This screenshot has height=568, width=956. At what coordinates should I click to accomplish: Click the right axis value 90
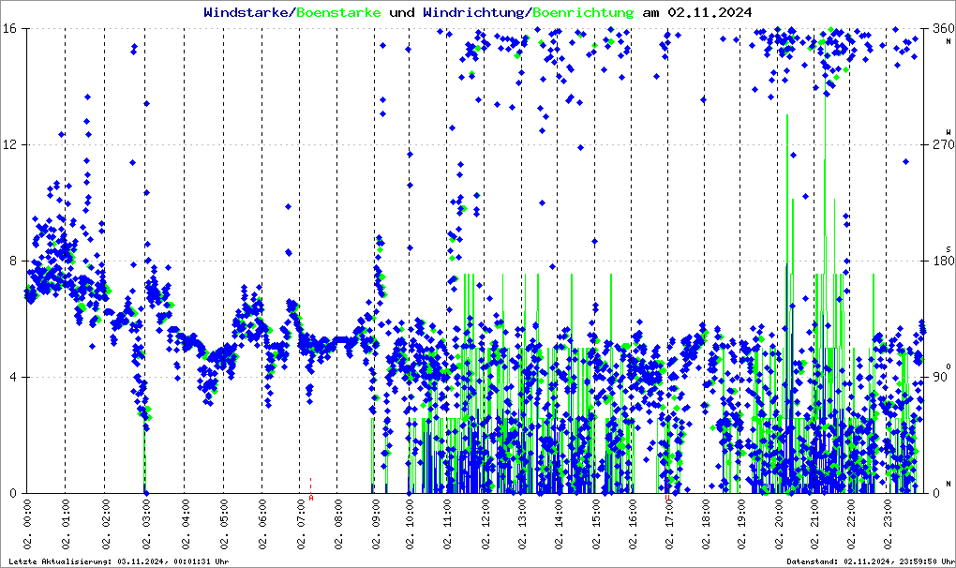point(940,377)
